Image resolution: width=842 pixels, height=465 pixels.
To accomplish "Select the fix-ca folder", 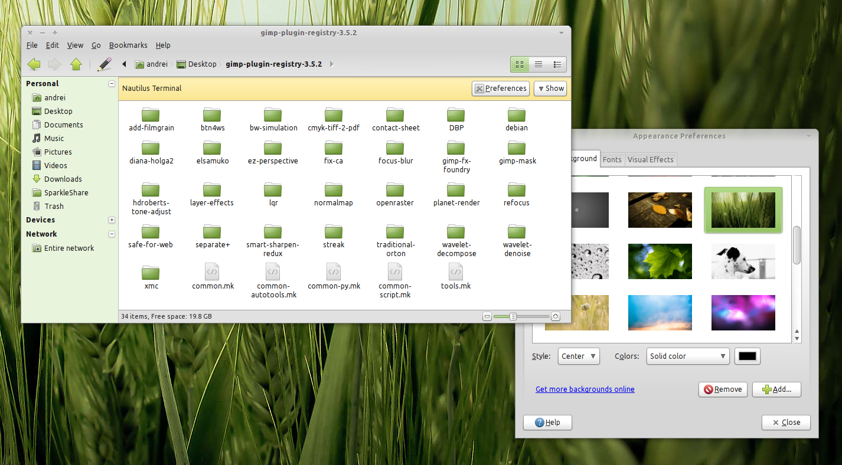I will point(334,153).
